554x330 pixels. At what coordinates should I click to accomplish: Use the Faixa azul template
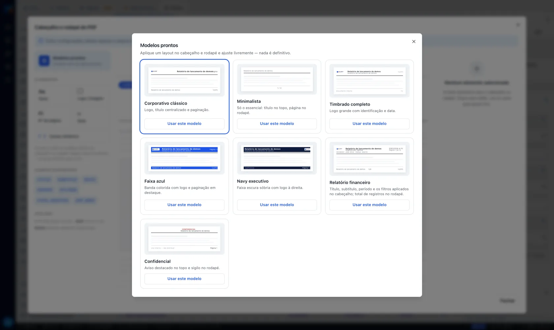[184, 205]
